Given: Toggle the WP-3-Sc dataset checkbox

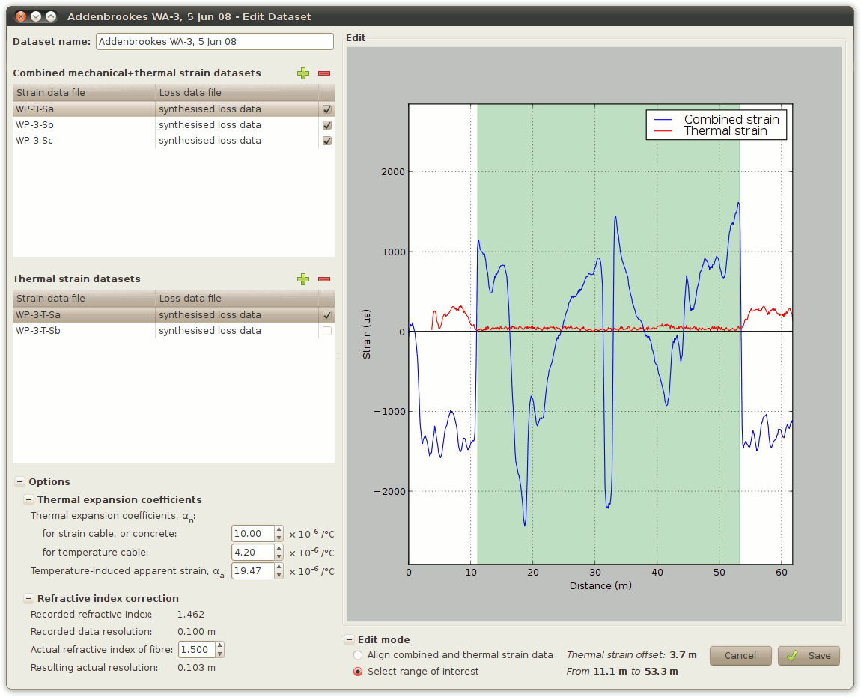Looking at the screenshot, I should click(326, 141).
